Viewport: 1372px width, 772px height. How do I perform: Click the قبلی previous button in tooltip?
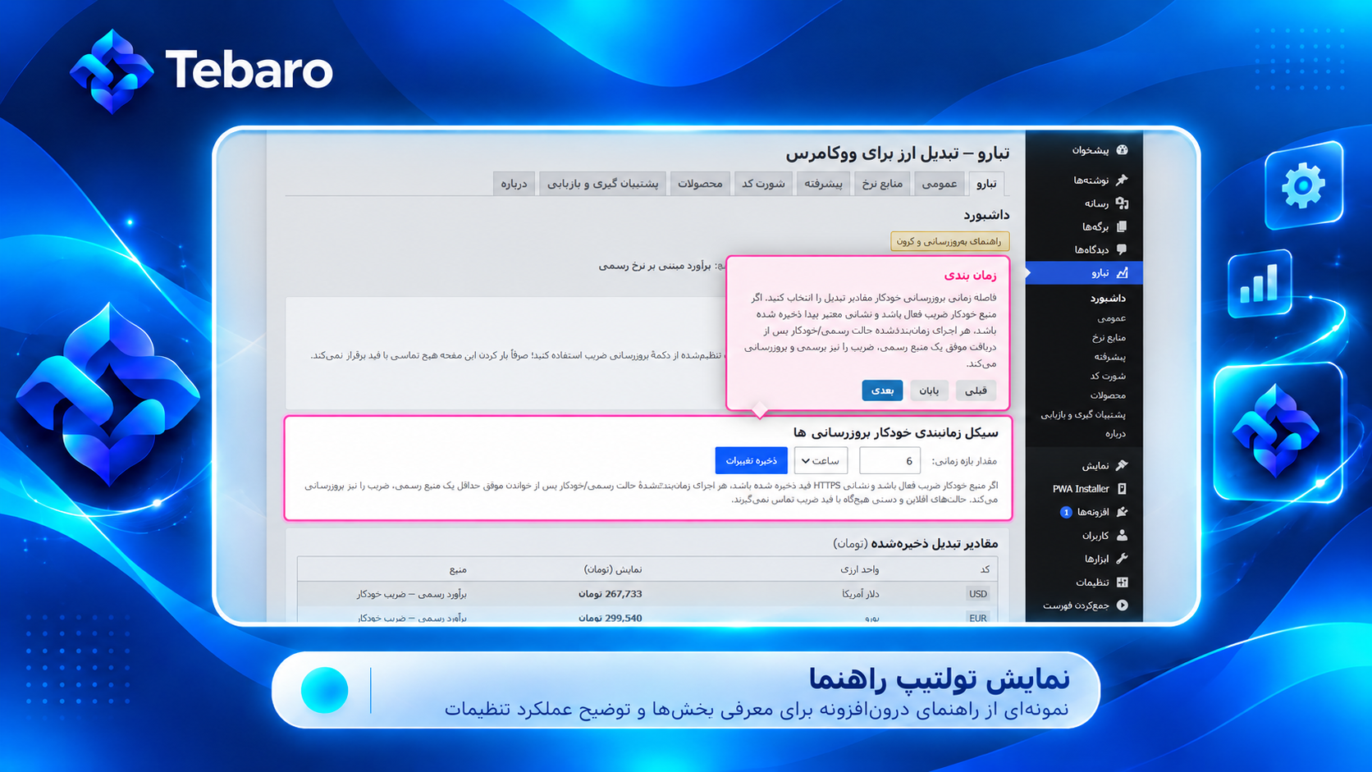(x=976, y=391)
